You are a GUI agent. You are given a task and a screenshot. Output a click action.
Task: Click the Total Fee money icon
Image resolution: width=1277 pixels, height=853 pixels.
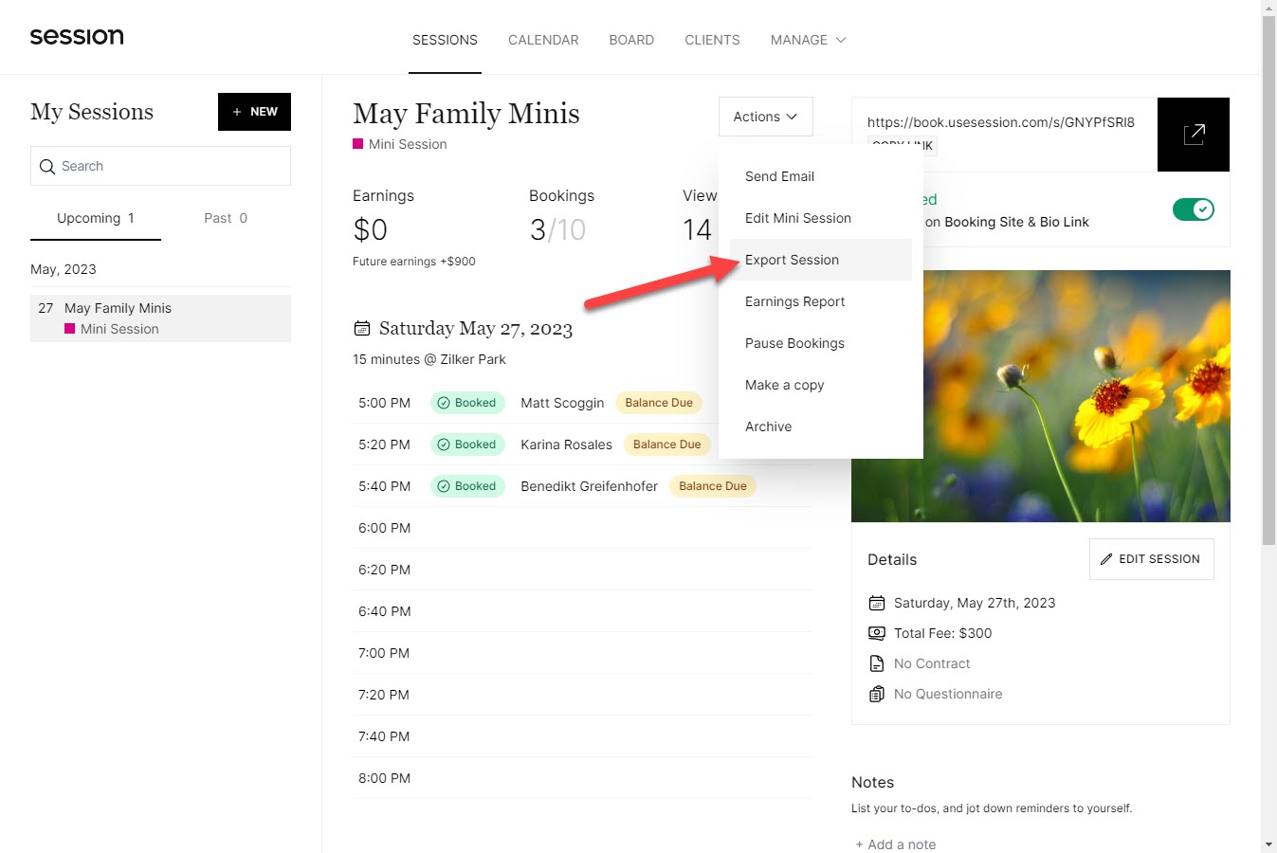click(x=877, y=633)
